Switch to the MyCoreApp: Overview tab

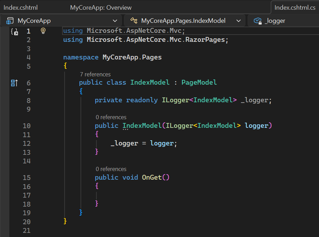coord(101,7)
